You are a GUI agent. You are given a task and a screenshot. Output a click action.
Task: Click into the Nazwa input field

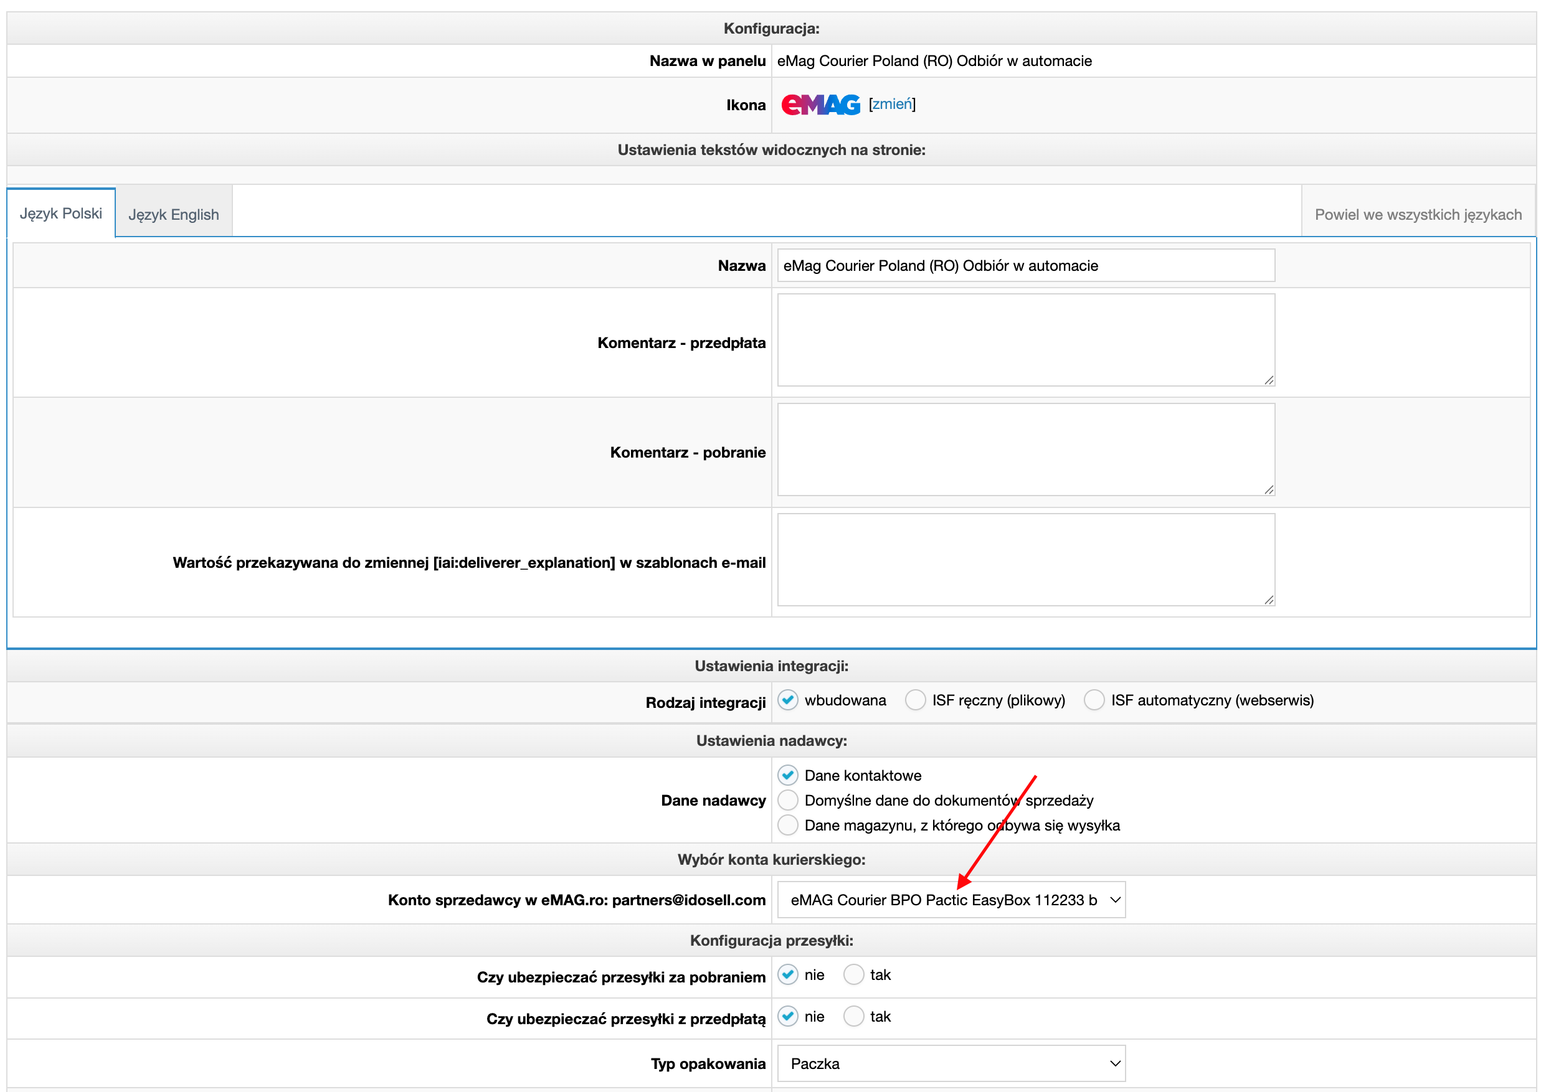(1025, 265)
